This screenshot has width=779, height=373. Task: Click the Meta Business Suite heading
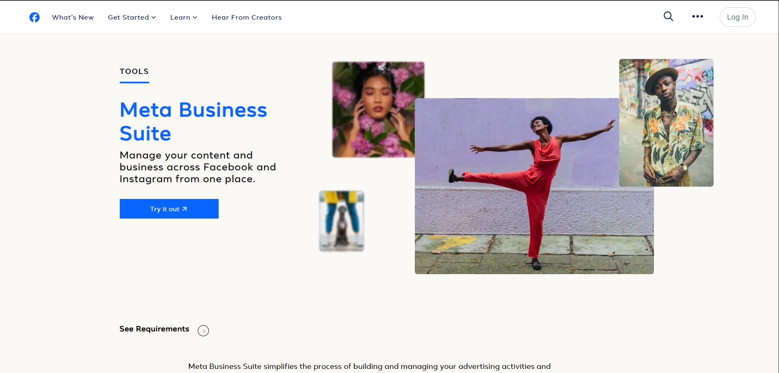point(193,122)
